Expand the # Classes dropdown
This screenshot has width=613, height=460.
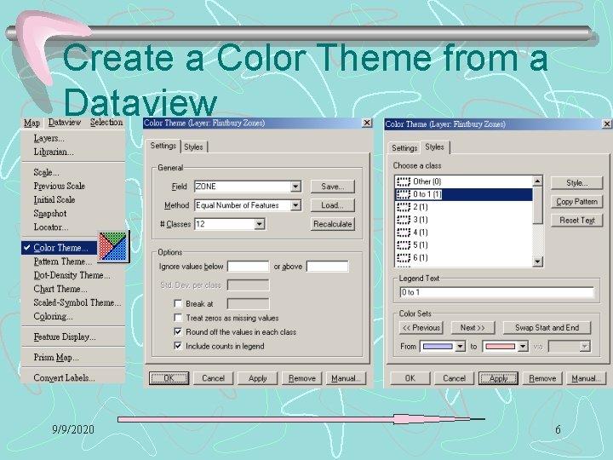(259, 224)
